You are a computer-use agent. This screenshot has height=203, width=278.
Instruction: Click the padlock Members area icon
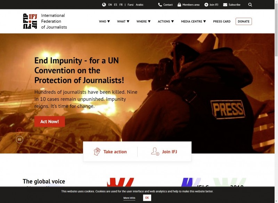click(x=179, y=5)
